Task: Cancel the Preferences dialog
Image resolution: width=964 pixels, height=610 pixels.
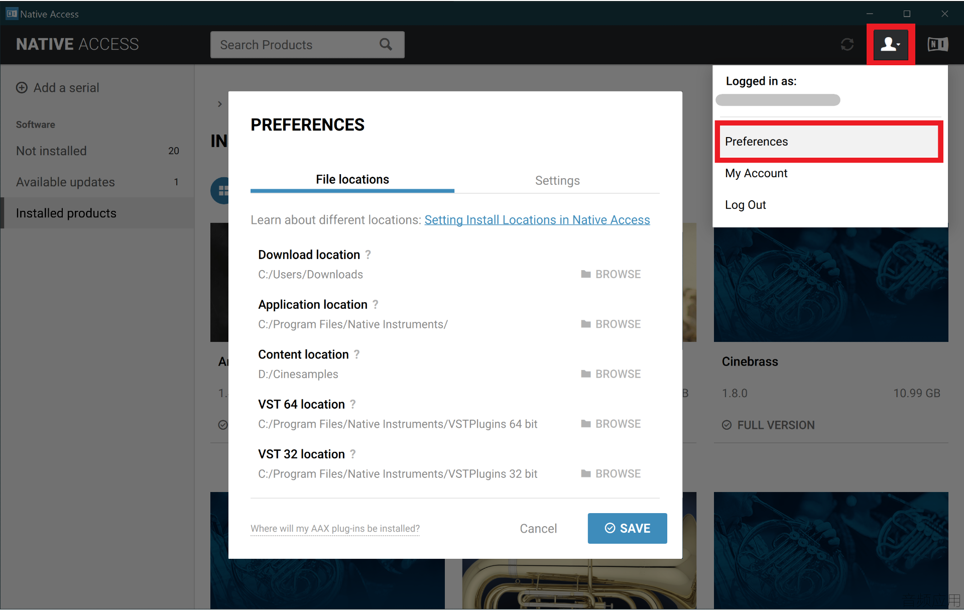Action: click(538, 529)
